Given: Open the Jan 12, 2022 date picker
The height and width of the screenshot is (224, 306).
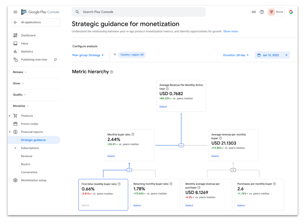Looking at the screenshot, I should (x=272, y=55).
